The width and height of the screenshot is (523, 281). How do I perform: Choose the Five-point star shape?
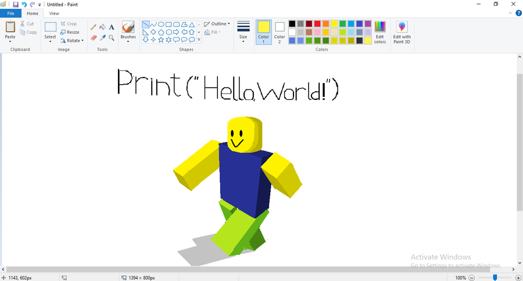(161, 39)
